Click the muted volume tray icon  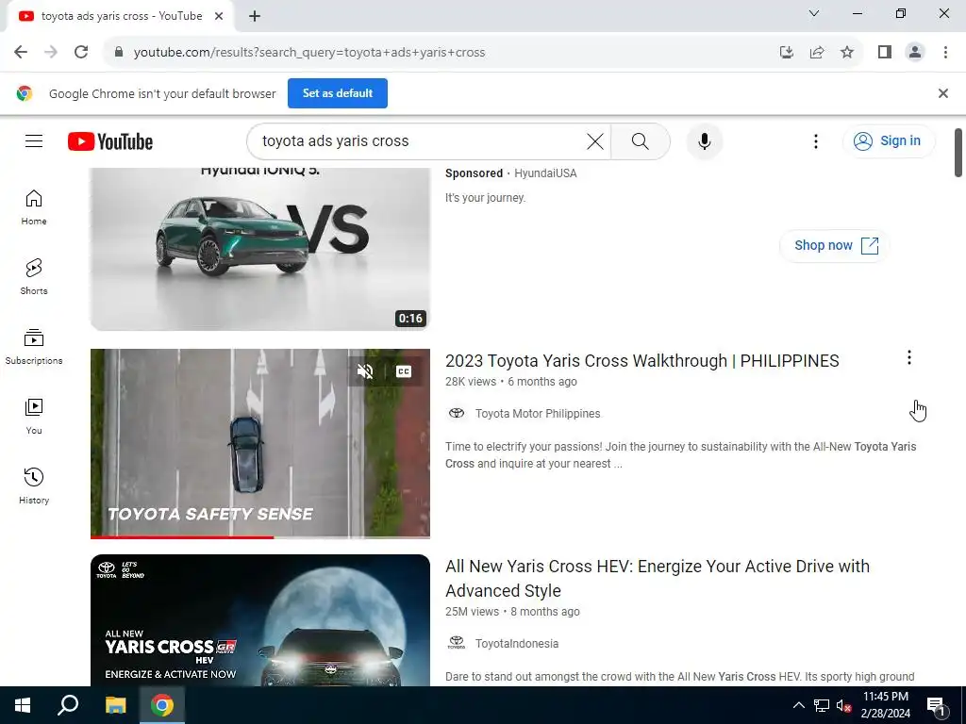click(x=843, y=705)
